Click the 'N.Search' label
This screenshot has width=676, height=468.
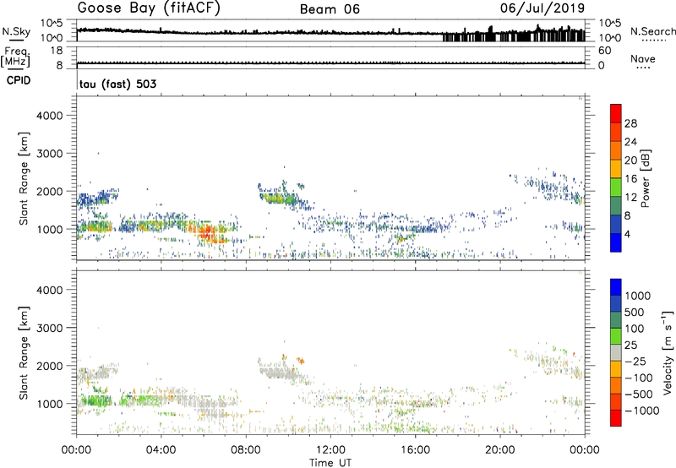(x=652, y=31)
